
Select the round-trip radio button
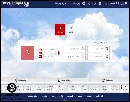(101, 43)
